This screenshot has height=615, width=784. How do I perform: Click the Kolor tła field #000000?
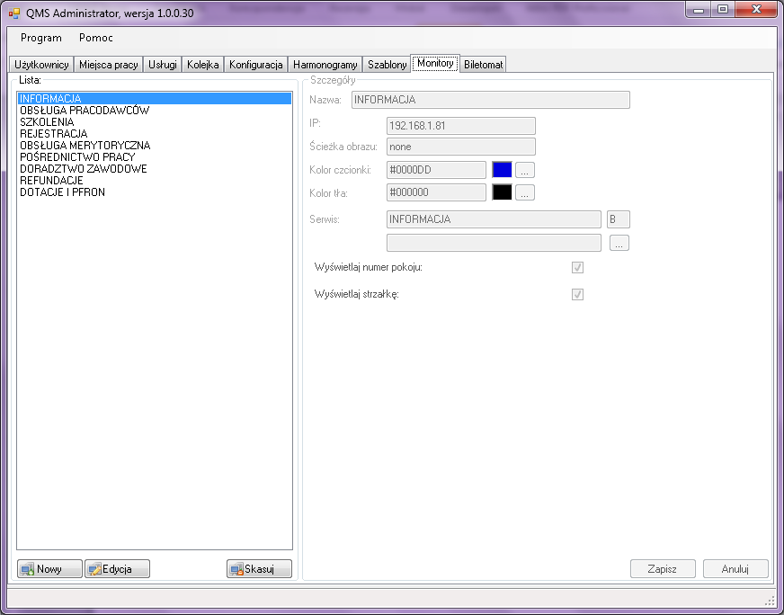[x=436, y=192]
